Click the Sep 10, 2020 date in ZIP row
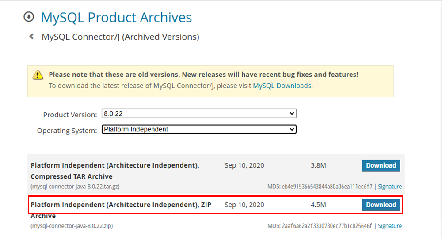 tap(244, 205)
